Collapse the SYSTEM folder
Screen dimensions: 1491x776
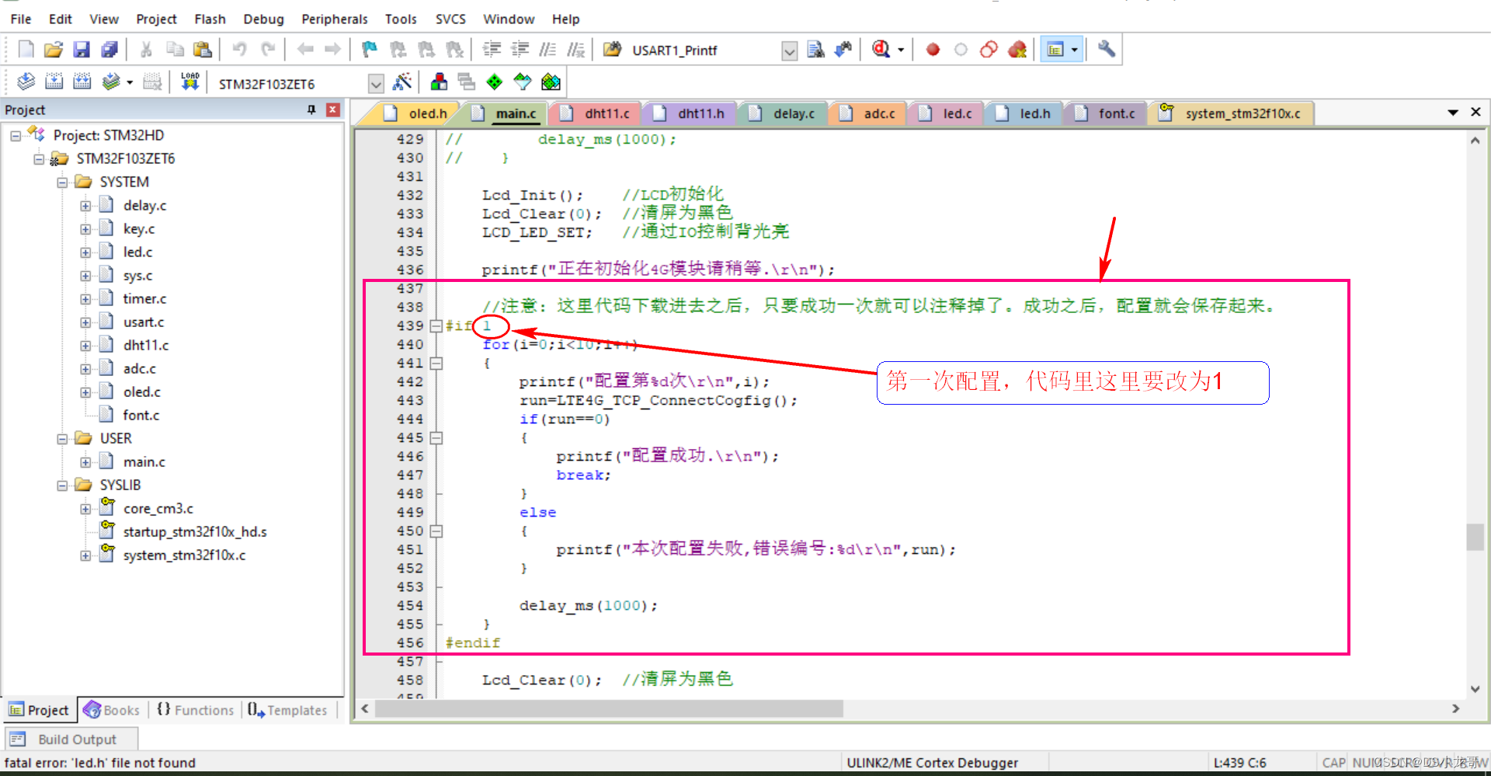click(x=62, y=183)
